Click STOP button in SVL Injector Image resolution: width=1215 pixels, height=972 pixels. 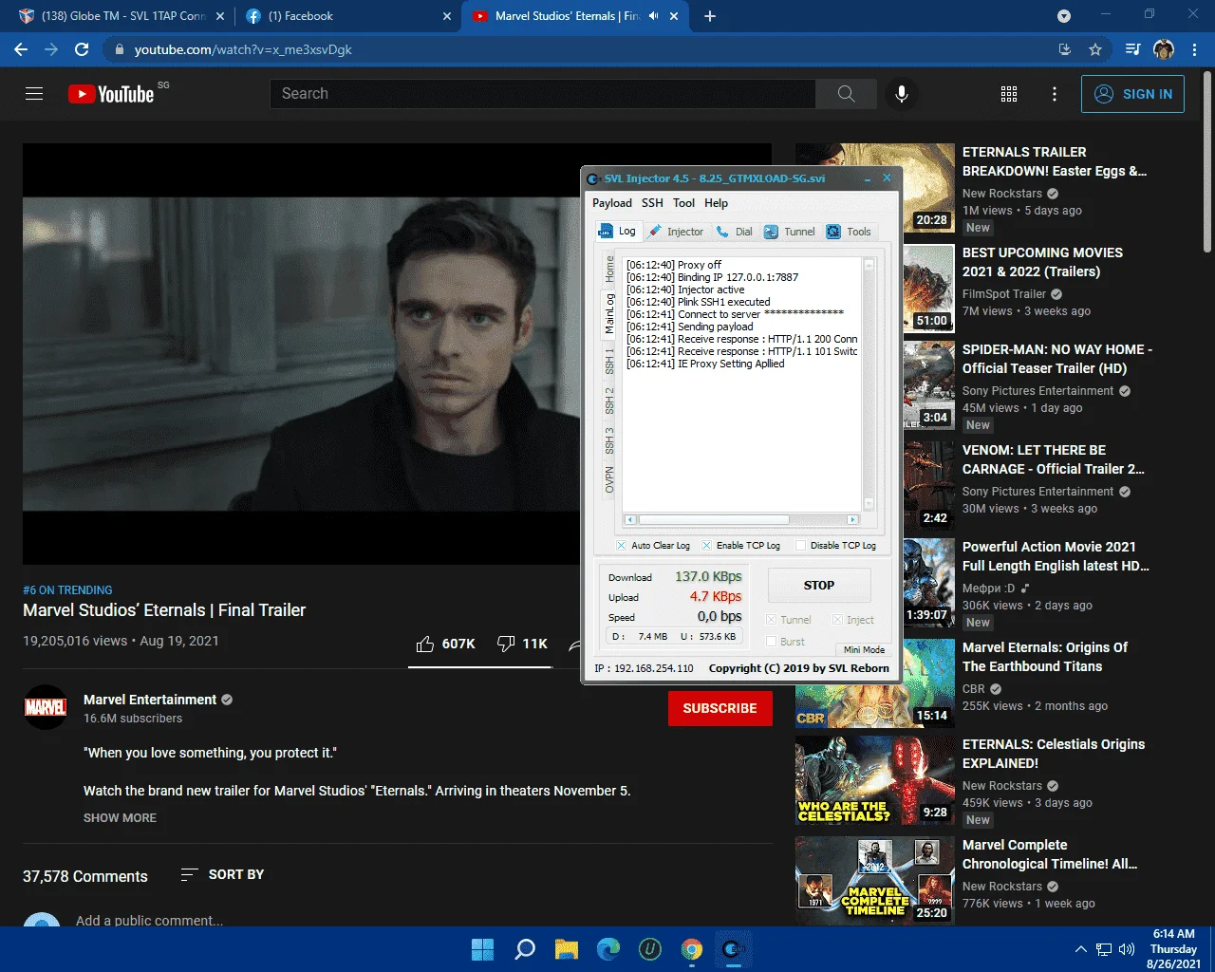tap(819, 586)
